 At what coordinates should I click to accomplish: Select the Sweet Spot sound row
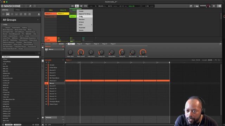click(55, 104)
